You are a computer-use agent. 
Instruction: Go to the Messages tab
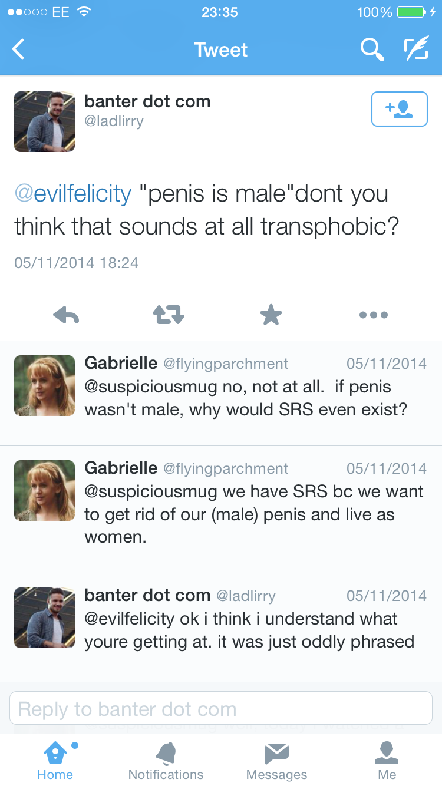[x=276, y=760]
